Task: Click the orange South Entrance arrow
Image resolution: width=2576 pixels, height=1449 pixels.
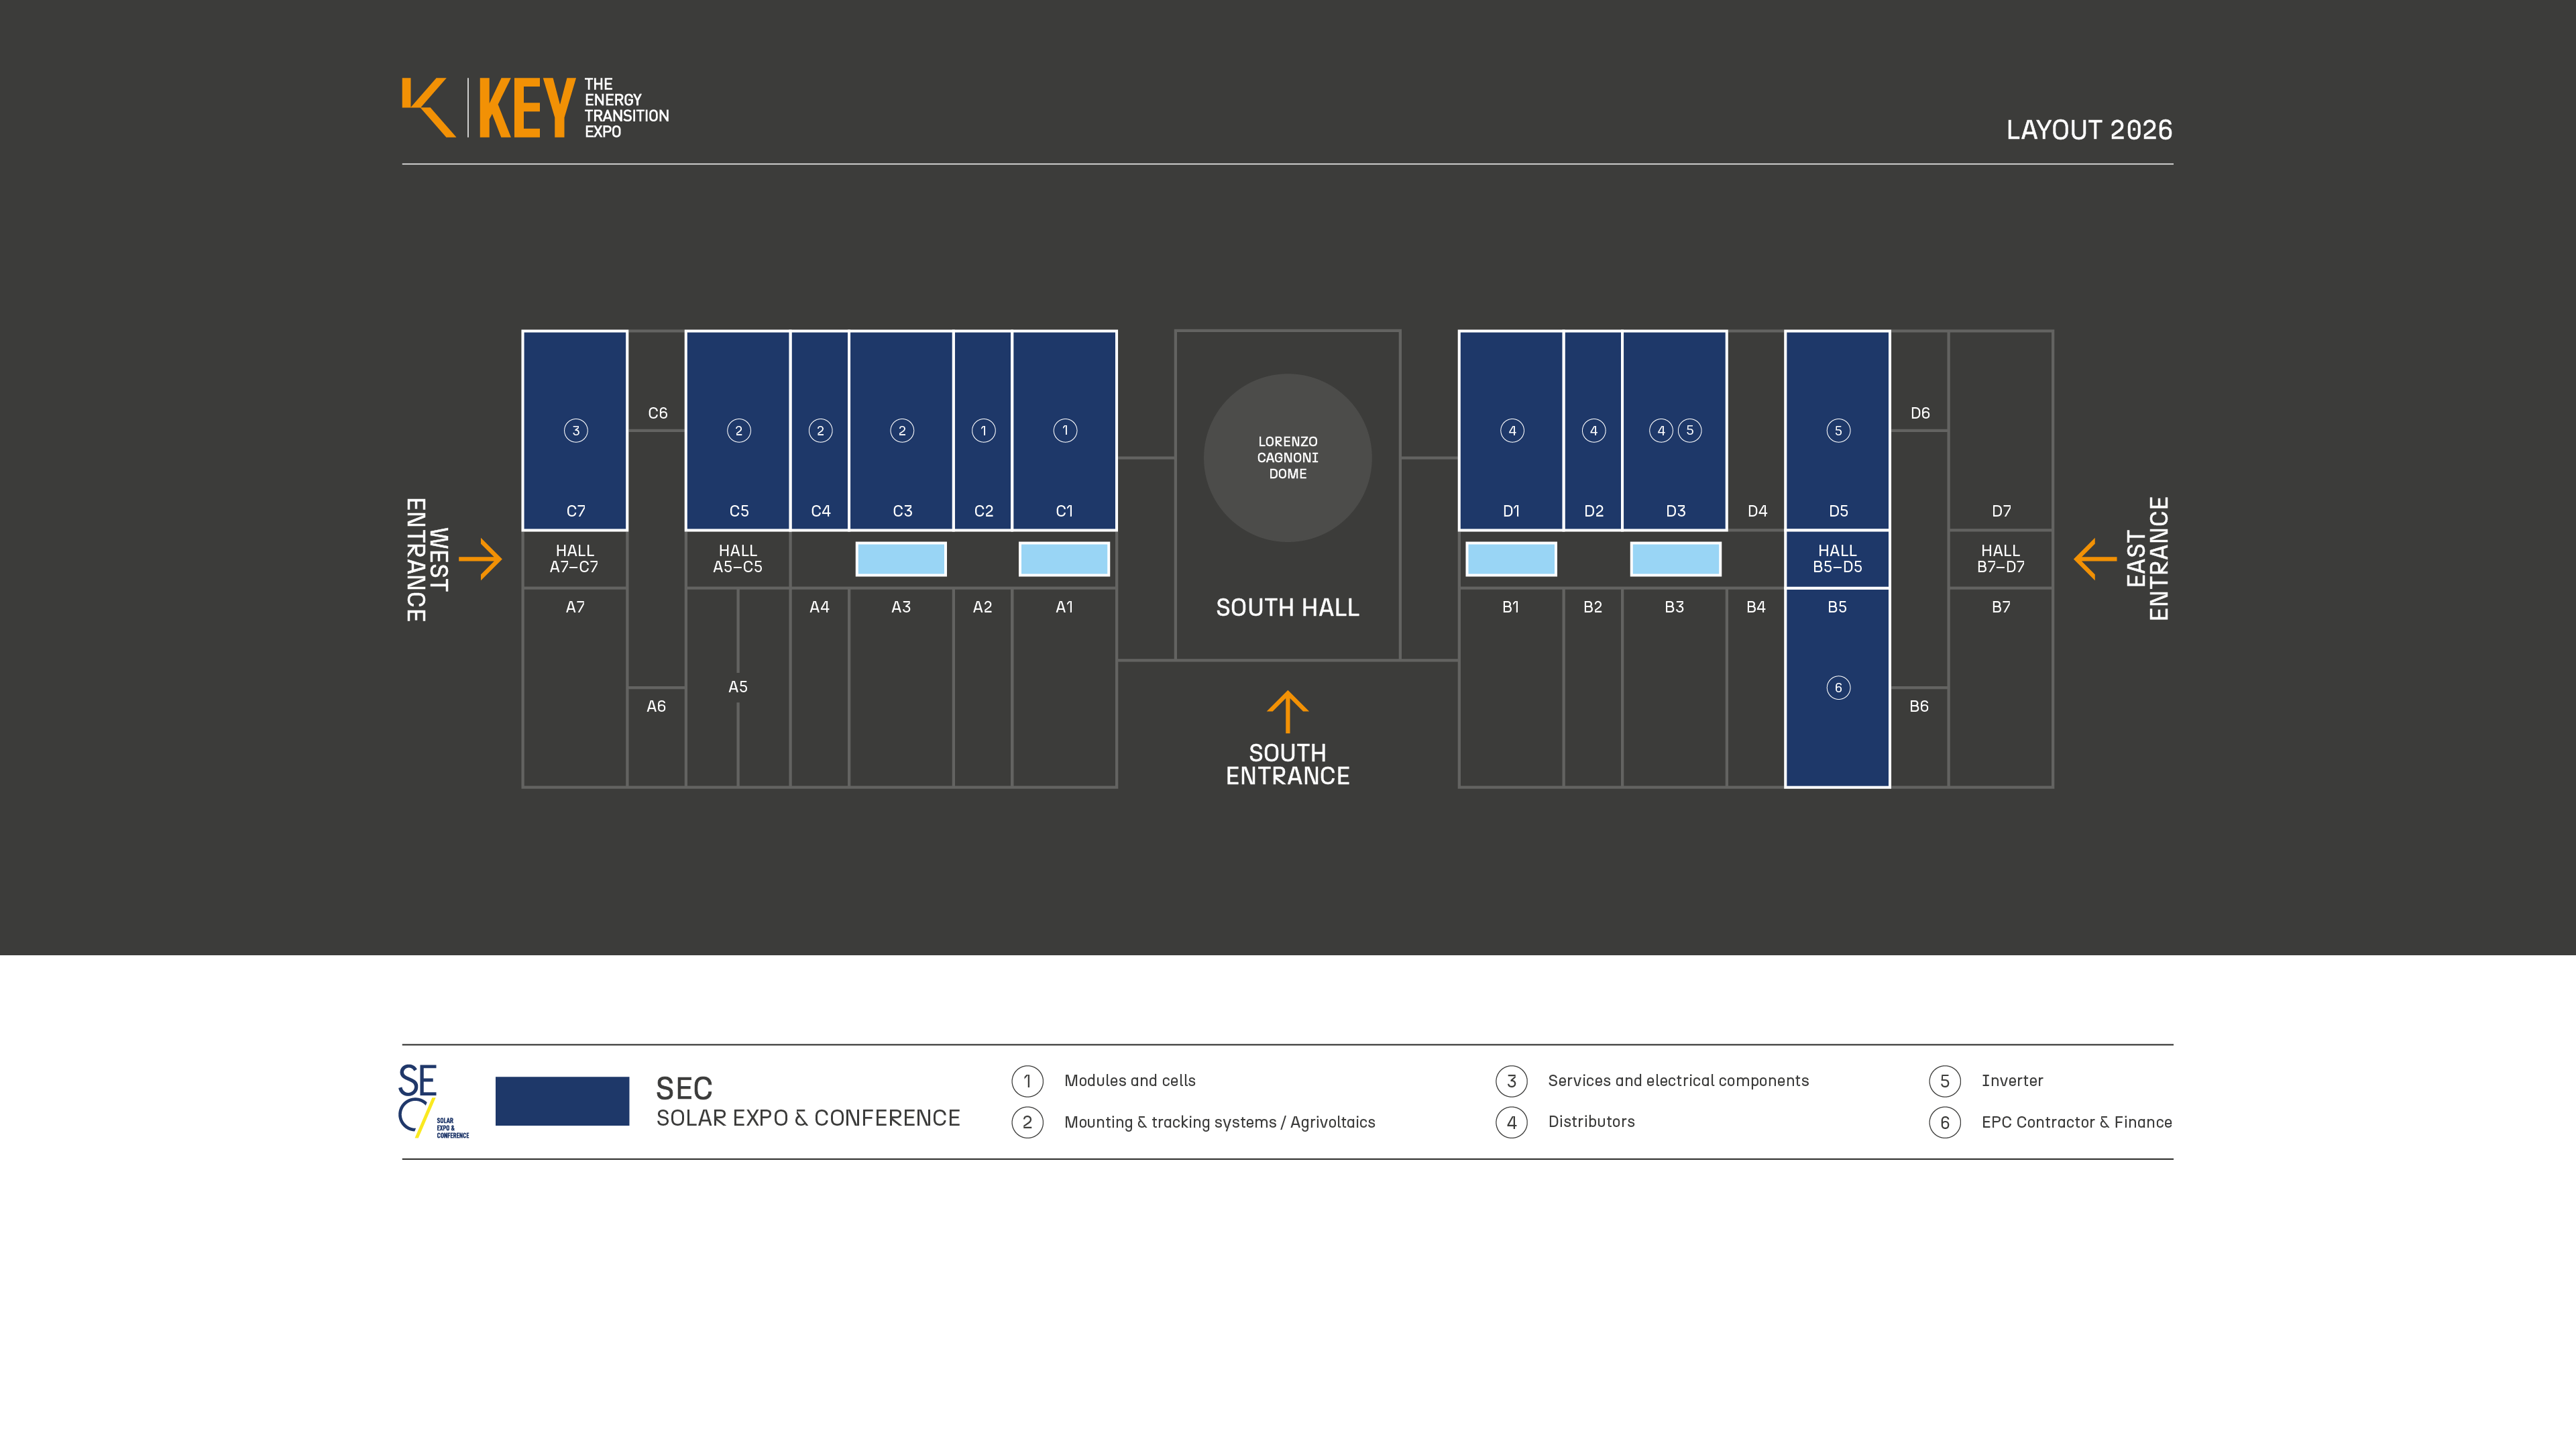Action: pos(1287,711)
